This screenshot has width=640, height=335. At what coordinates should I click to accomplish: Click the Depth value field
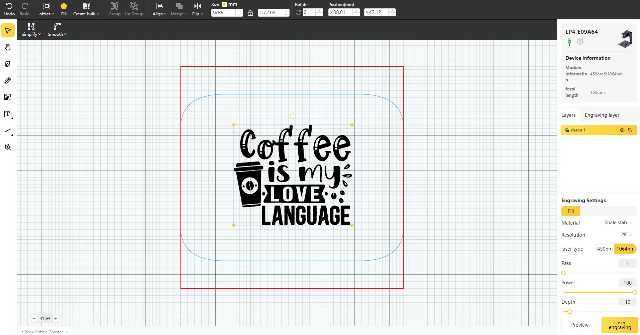[x=627, y=302]
